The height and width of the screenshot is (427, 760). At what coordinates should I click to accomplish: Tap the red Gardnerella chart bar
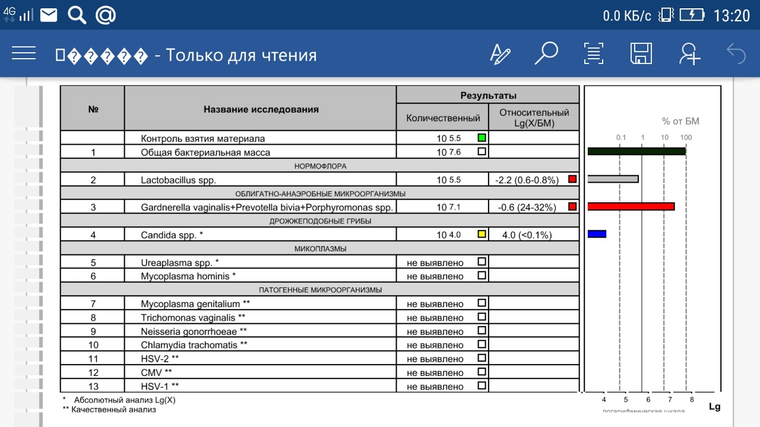coord(631,206)
